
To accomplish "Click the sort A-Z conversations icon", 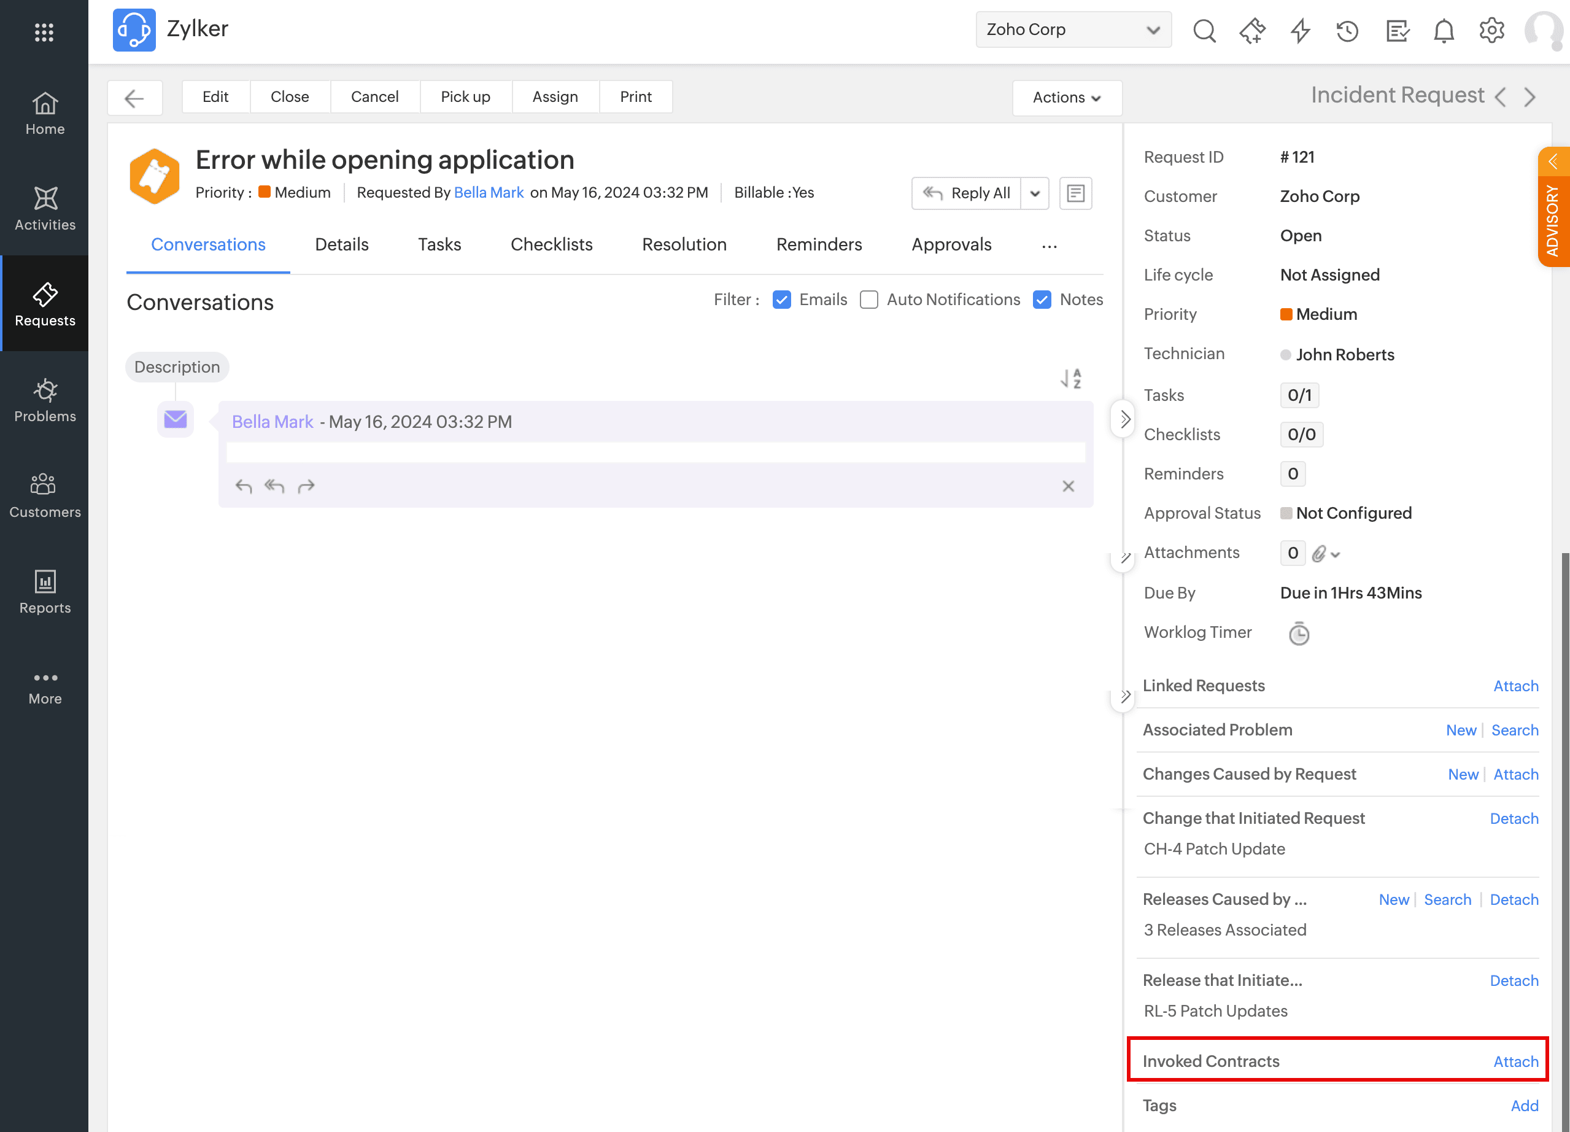I will point(1071,378).
